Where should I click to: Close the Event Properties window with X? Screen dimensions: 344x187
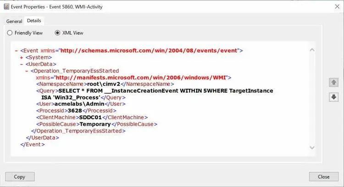[337, 7]
